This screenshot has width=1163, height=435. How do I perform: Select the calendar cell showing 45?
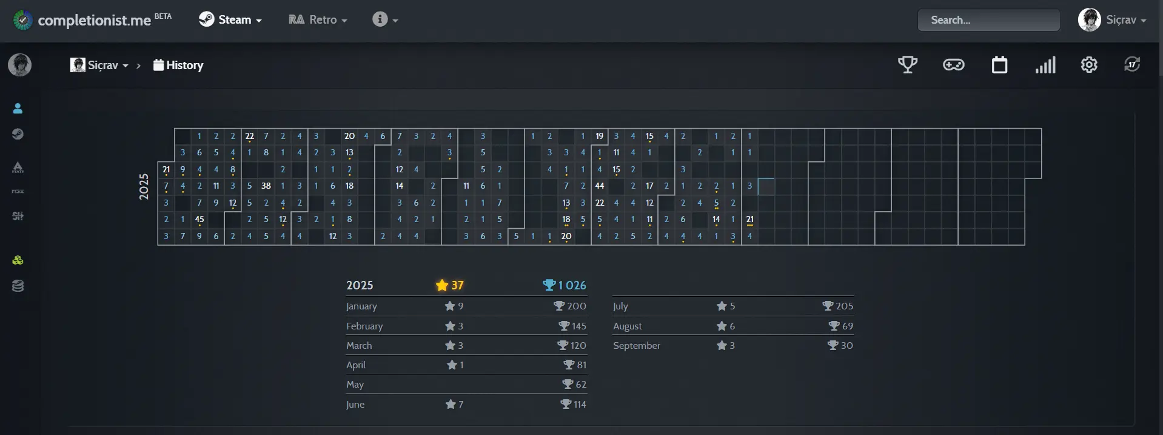[199, 220]
